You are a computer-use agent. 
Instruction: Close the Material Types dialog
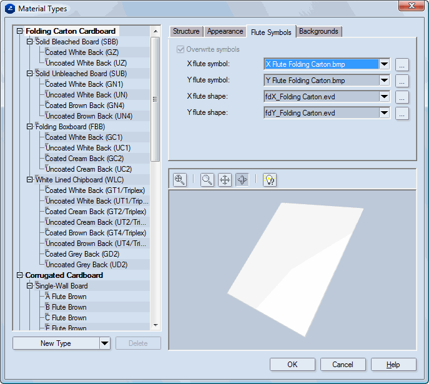pyautogui.click(x=412, y=6)
